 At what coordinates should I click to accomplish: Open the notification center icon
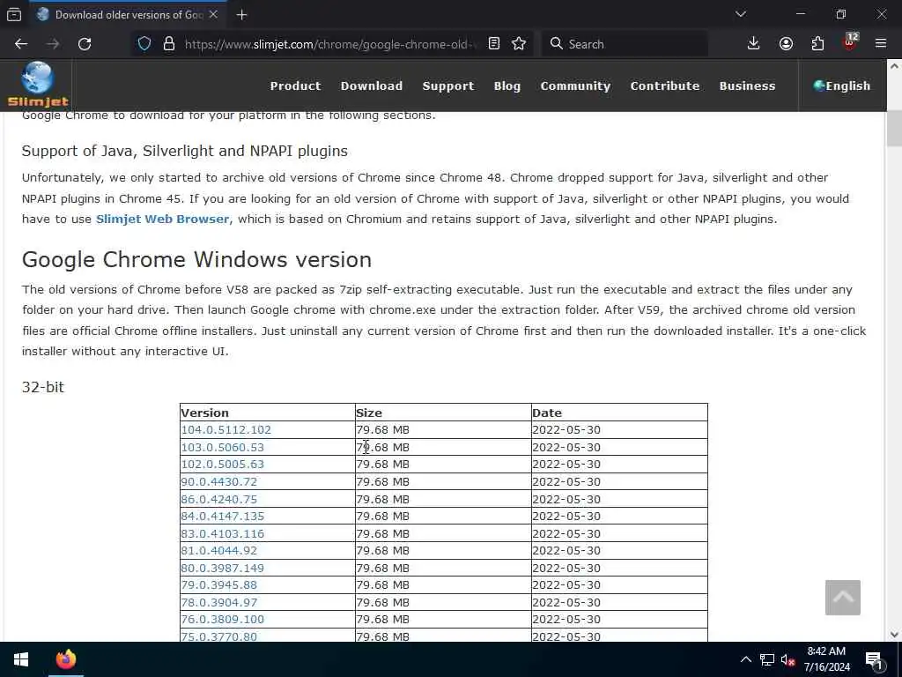click(874, 661)
